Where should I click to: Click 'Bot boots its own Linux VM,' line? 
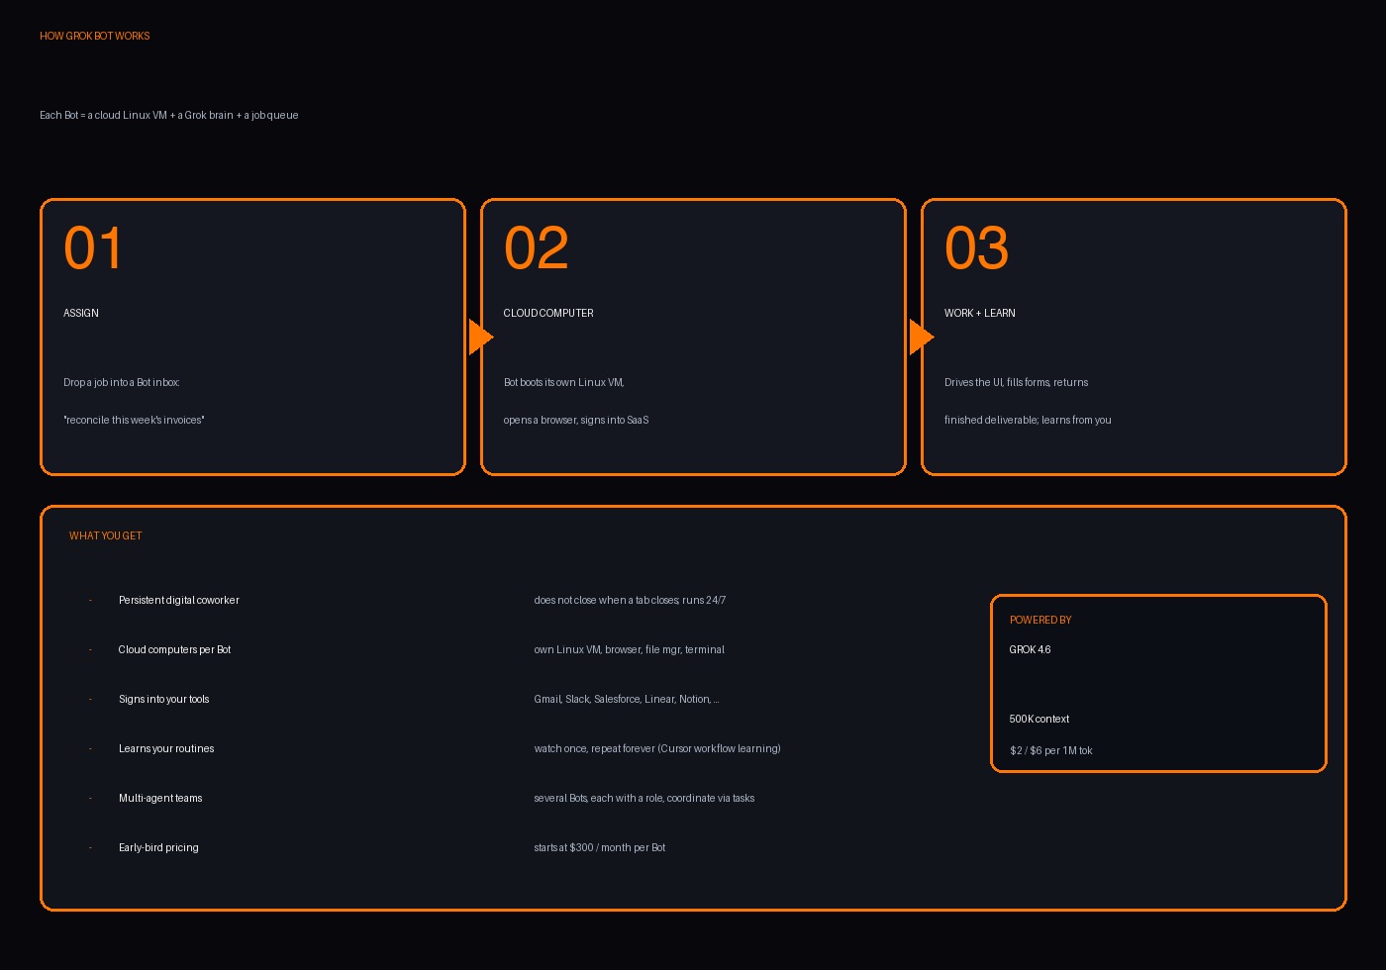tap(564, 382)
